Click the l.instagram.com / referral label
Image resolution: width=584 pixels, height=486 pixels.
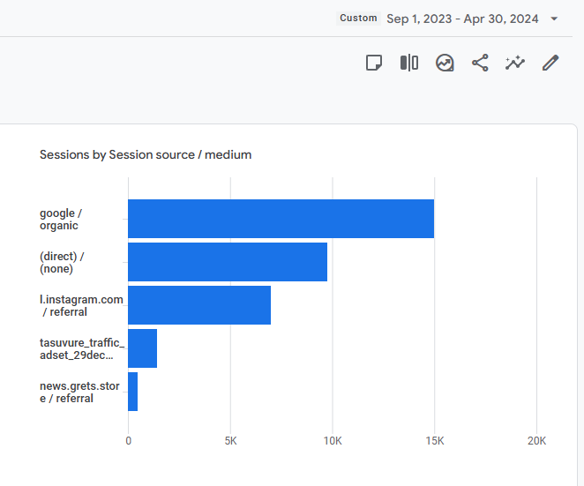click(x=81, y=306)
